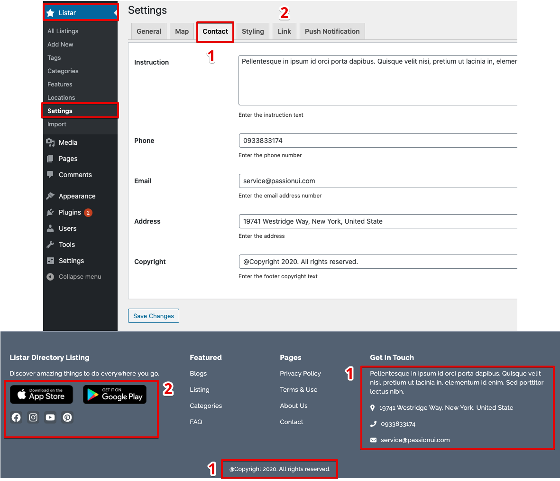Viewport: 560px width, 481px height.
Task: Open the Privacy Policy footer link
Action: 300,373
